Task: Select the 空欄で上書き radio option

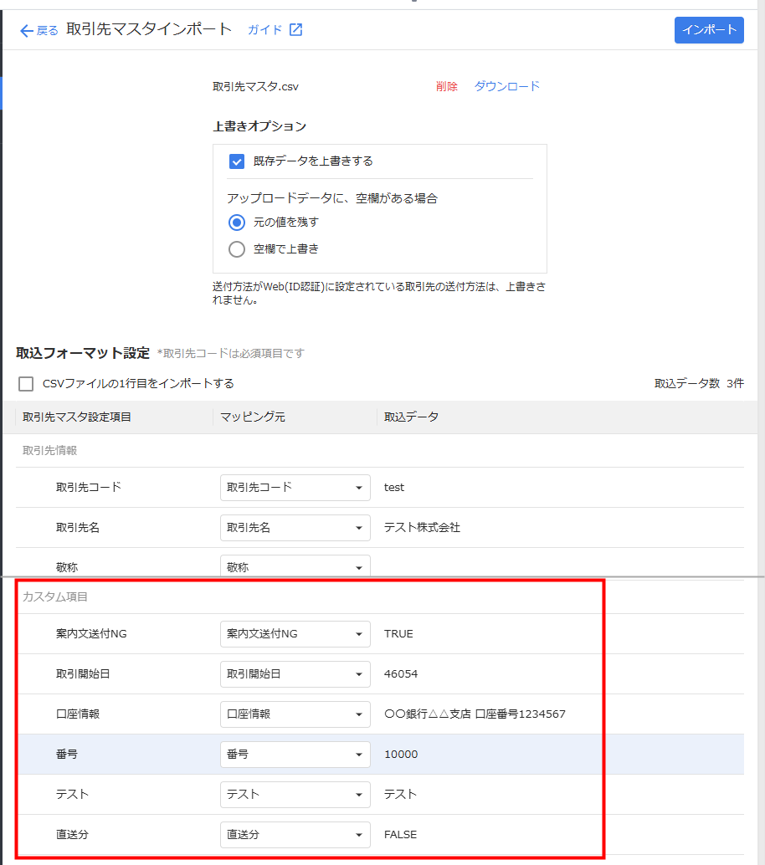Action: (237, 248)
